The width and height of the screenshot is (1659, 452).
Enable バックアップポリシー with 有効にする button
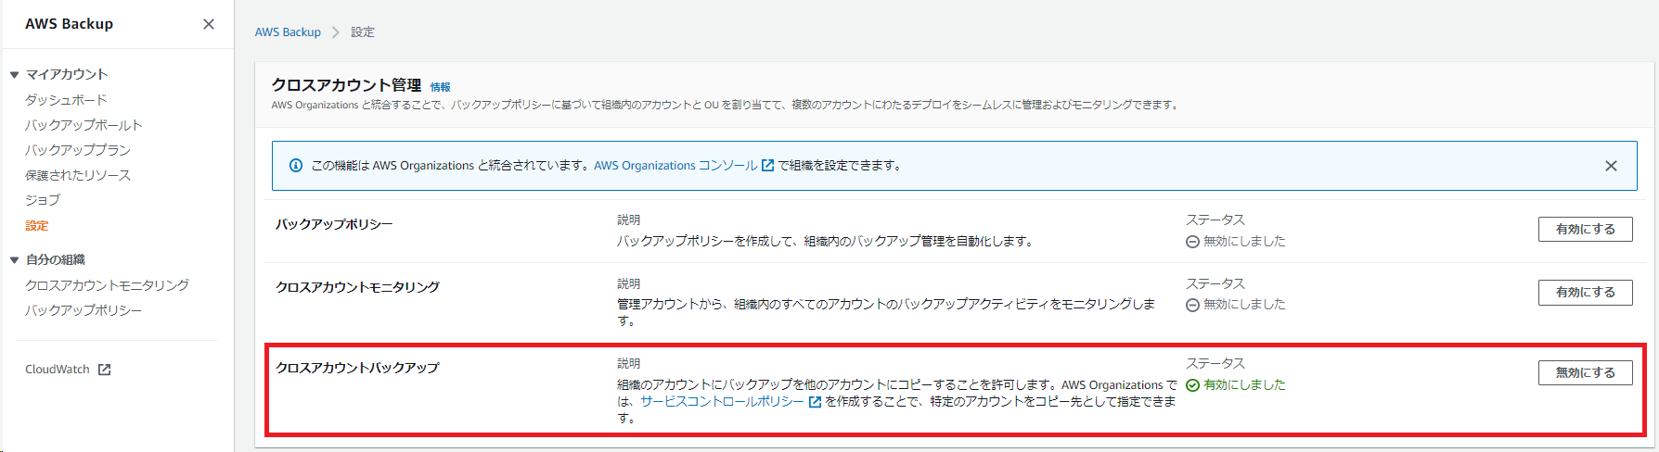[1585, 229]
